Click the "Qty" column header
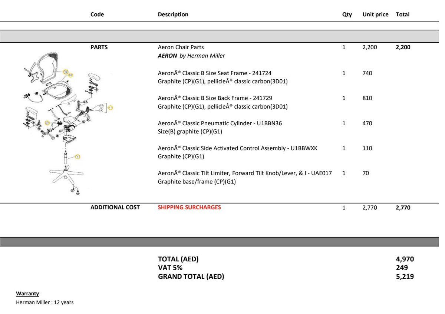The height and width of the screenshot is (314, 445). (x=347, y=15)
